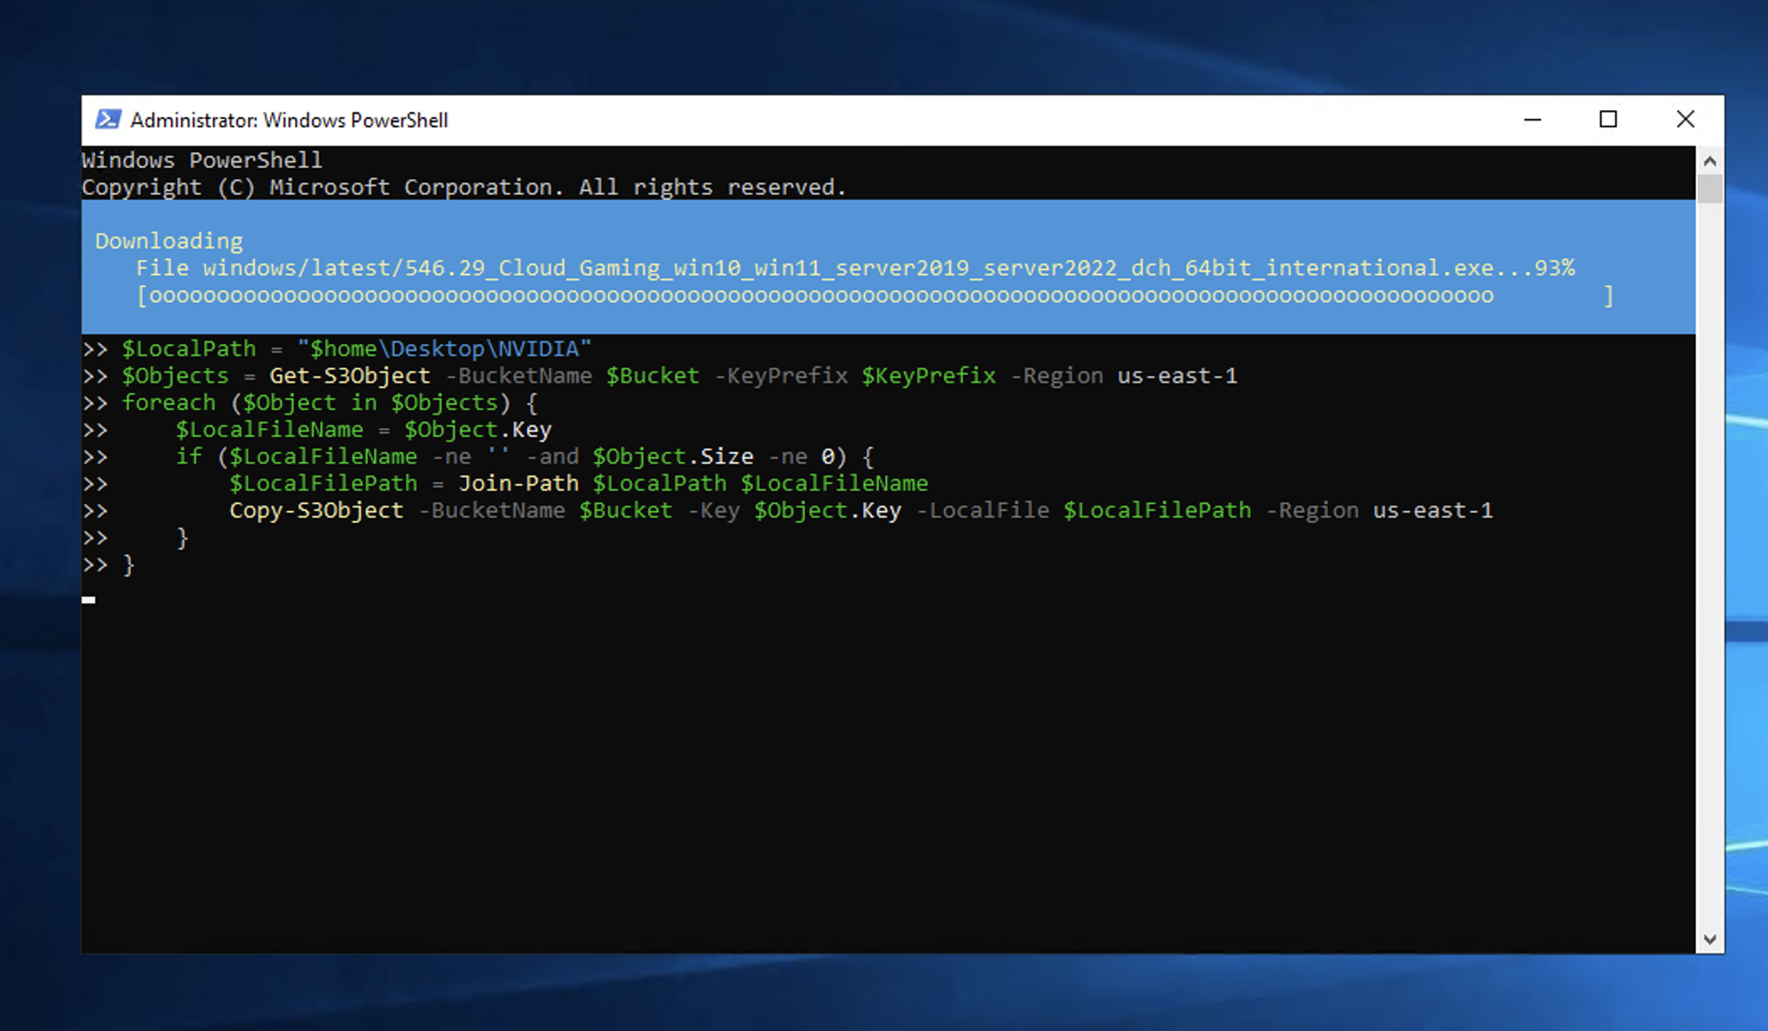Screen dimensions: 1768x1031
Task: Click the download progress bar of o's
Action: click(x=820, y=296)
